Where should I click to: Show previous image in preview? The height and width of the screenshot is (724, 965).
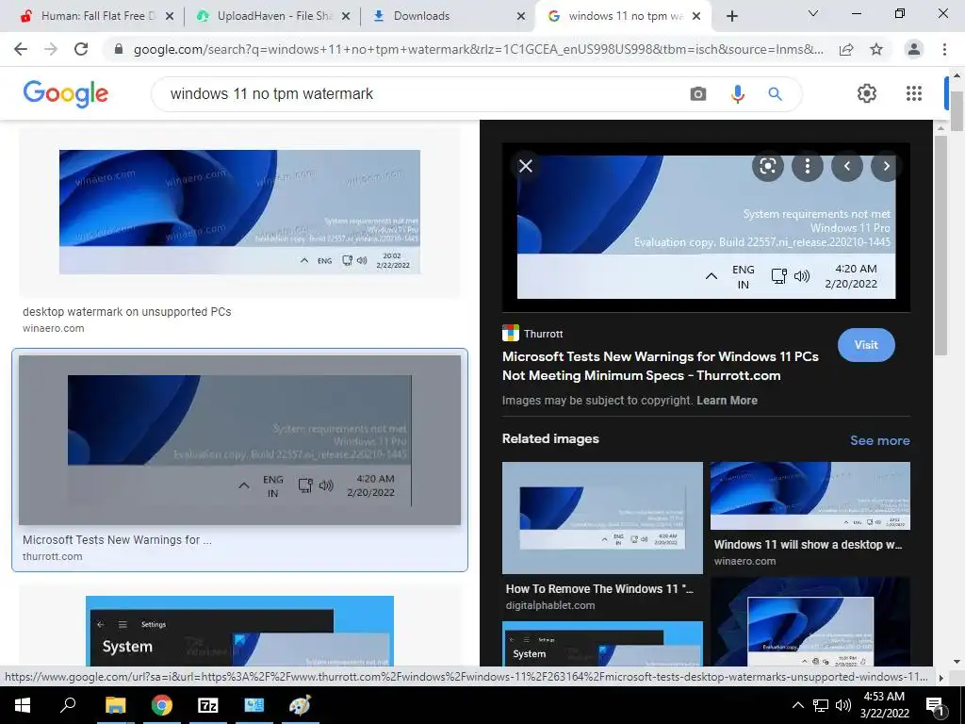coord(847,166)
